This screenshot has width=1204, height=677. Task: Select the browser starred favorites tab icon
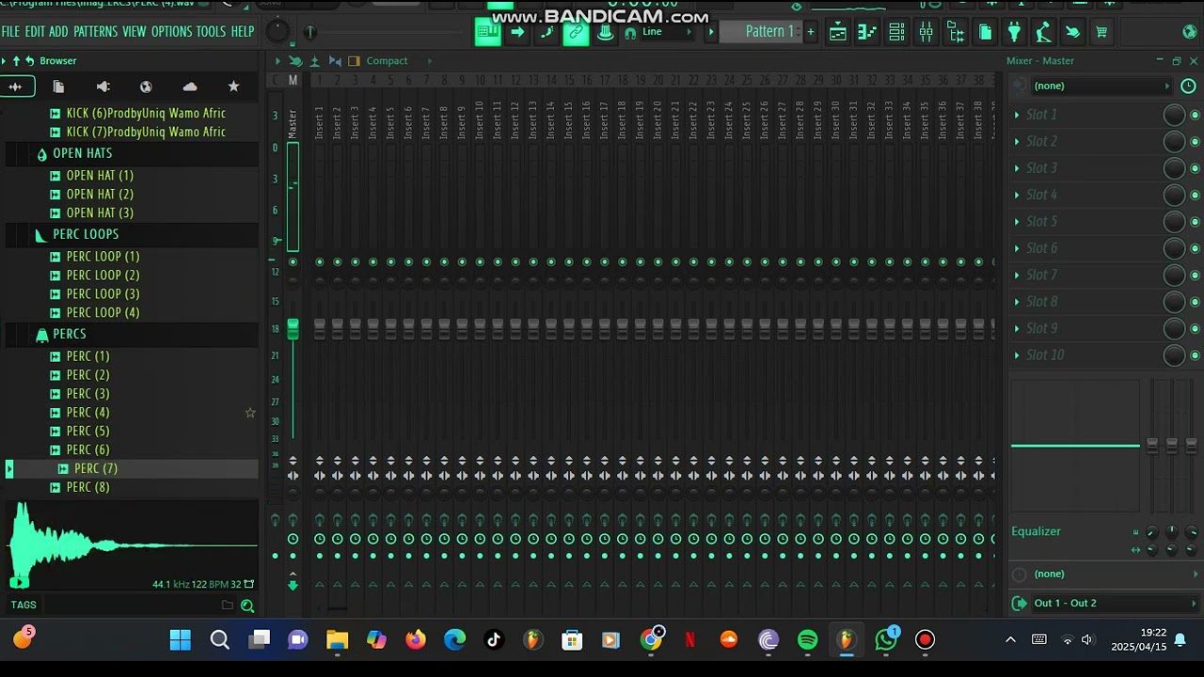(x=233, y=87)
